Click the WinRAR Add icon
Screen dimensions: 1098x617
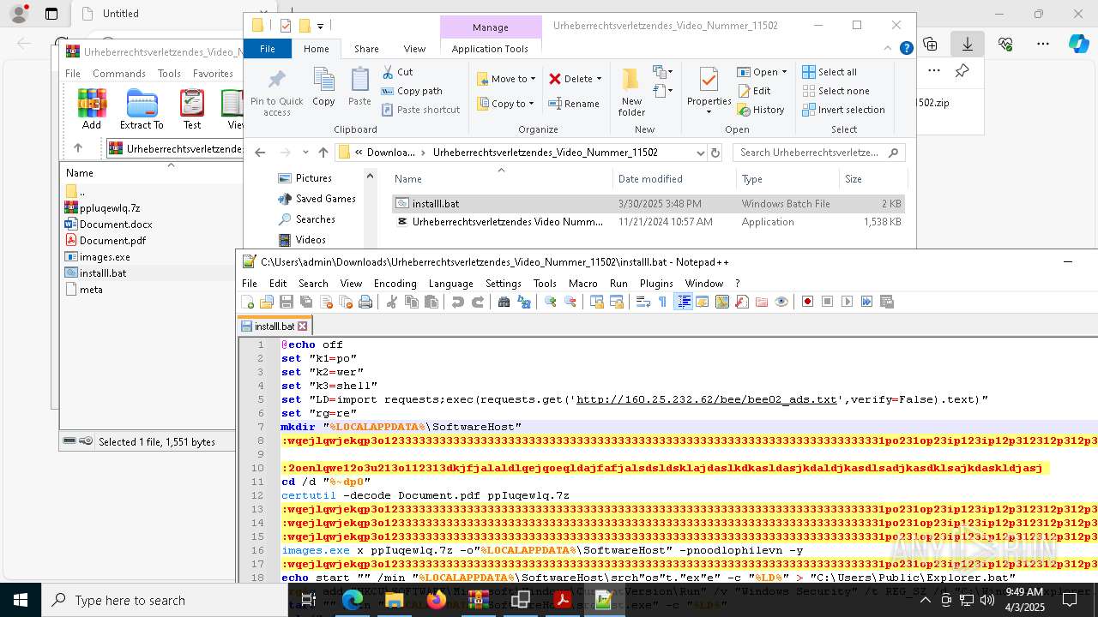pyautogui.click(x=92, y=109)
